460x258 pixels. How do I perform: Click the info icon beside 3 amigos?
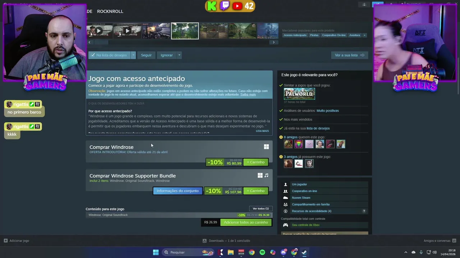(281, 157)
